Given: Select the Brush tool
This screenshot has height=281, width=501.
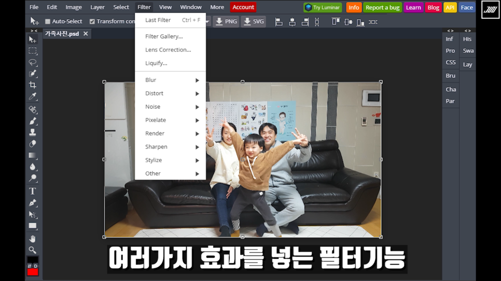Looking at the screenshot, I should (33, 121).
